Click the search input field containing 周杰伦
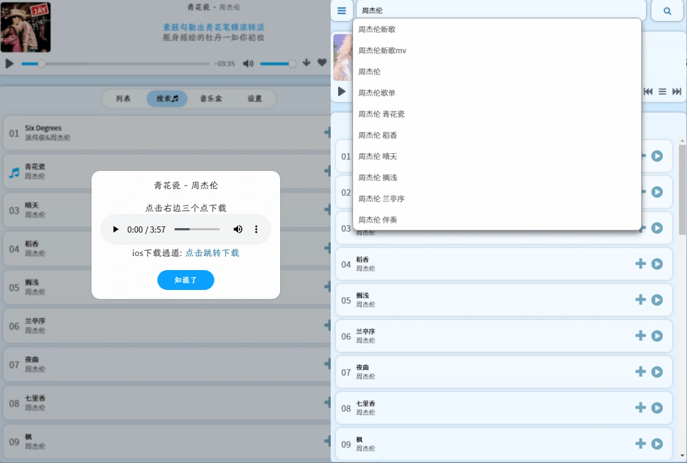The height and width of the screenshot is (463, 687). click(x=500, y=11)
